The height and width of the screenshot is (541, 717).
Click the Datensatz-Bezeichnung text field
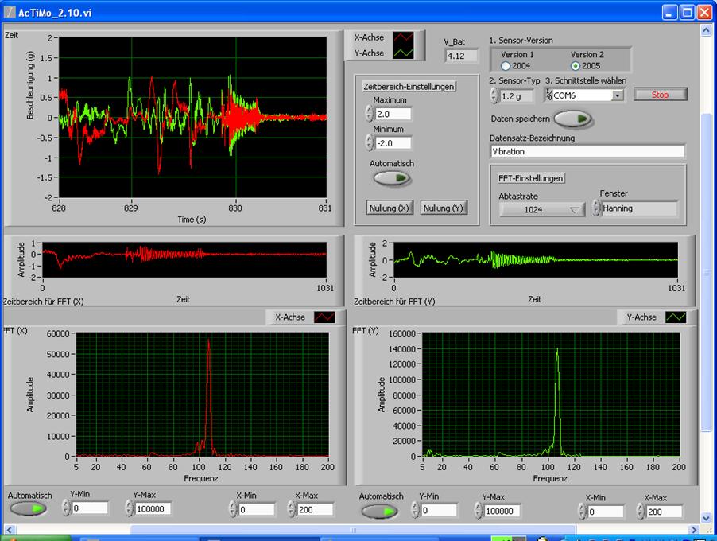pyautogui.click(x=587, y=151)
